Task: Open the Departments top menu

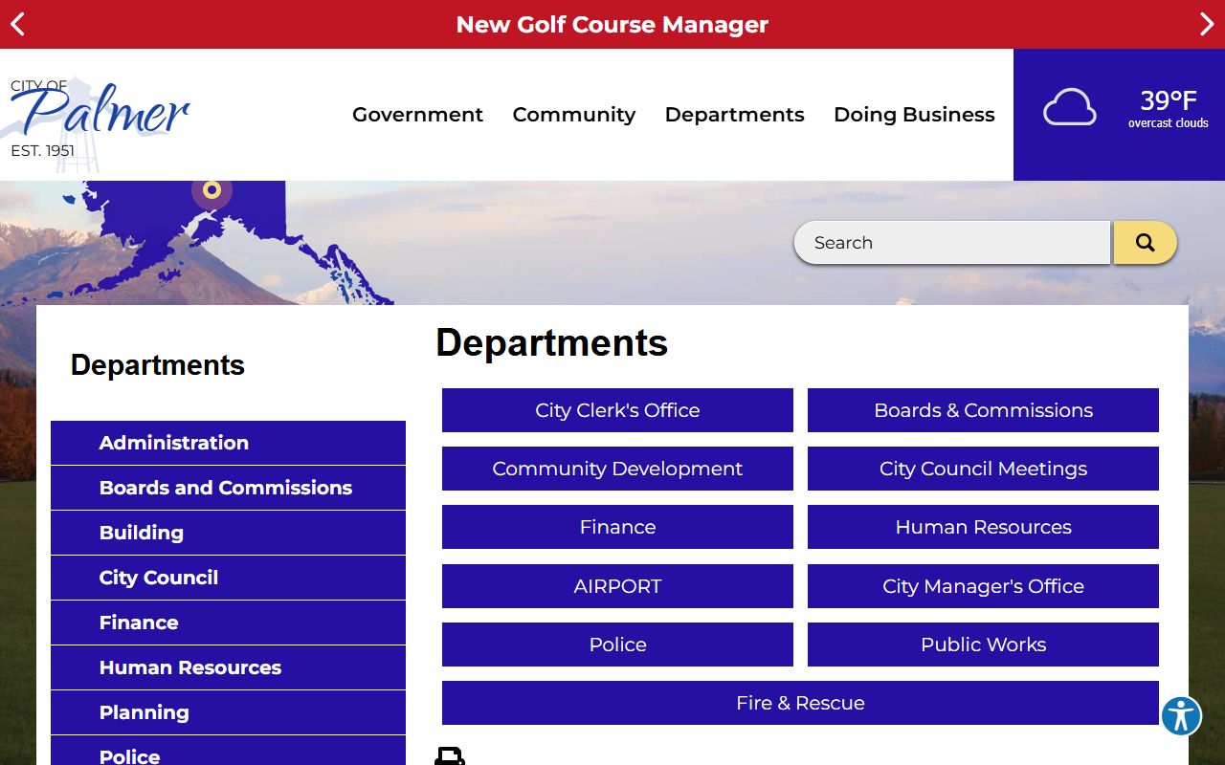Action: (x=735, y=115)
